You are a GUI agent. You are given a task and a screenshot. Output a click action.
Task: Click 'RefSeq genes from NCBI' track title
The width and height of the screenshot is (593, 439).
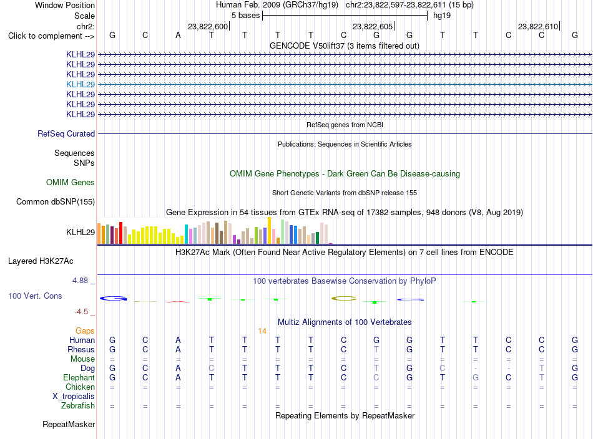click(x=345, y=125)
